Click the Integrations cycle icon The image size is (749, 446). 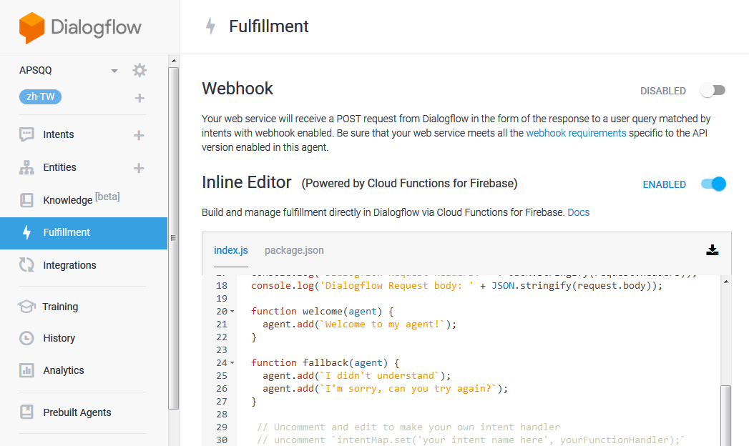click(x=26, y=264)
